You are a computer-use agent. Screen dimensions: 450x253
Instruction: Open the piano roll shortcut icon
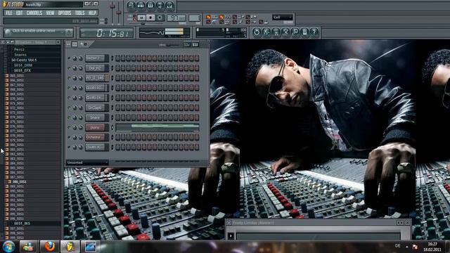pyautogui.click(x=150, y=5)
